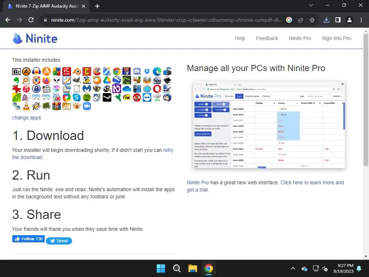Viewport: 369px width, 277px height.
Task: Click the Audacity headphones icon
Action: pyautogui.click(x=36, y=71)
